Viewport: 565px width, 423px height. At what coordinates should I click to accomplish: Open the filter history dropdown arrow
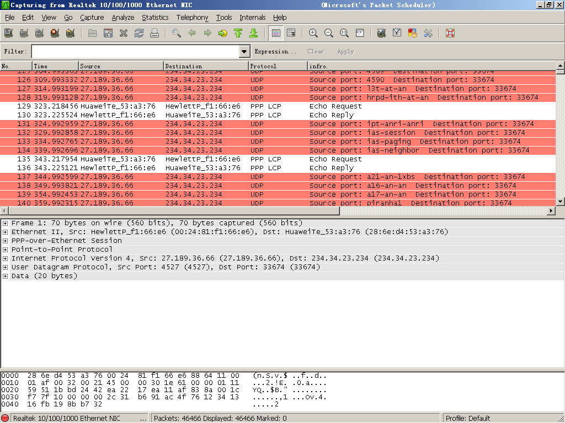point(244,51)
